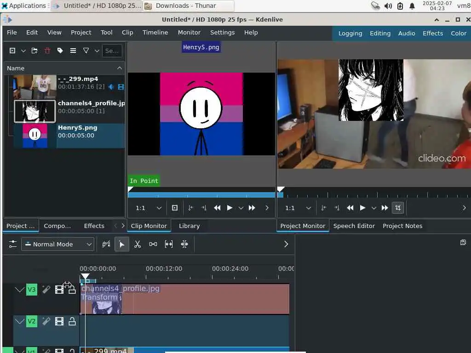Set zone out on clip monitor
Screen dimensions: 471x353
(x=204, y=208)
